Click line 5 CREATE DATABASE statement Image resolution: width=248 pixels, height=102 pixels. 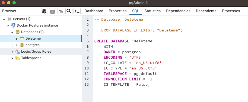(x=124, y=41)
